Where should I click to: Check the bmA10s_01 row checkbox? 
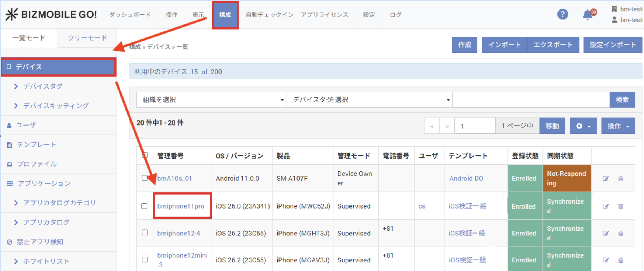pos(145,178)
